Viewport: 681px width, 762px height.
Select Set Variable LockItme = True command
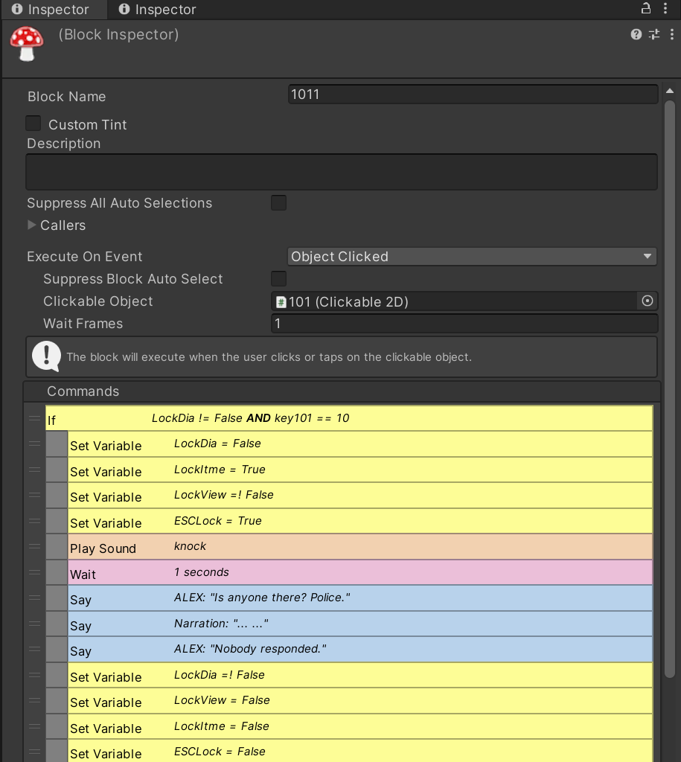[359, 470]
